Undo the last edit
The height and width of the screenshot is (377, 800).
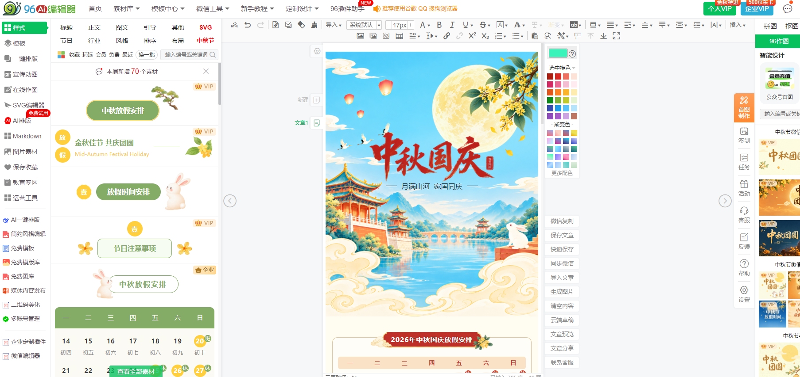click(248, 25)
